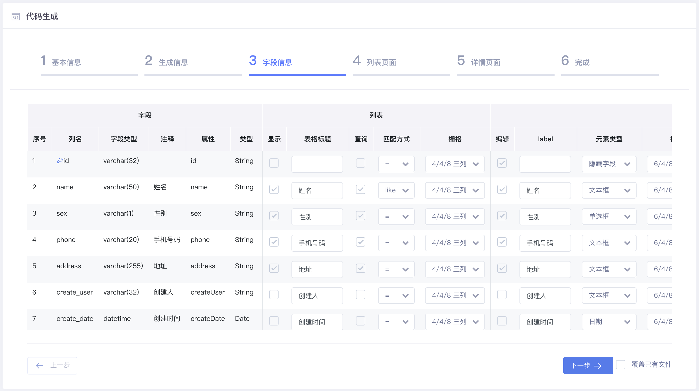This screenshot has width=699, height=391.
Task: Click the 代码生成 page title
Action: click(x=42, y=17)
